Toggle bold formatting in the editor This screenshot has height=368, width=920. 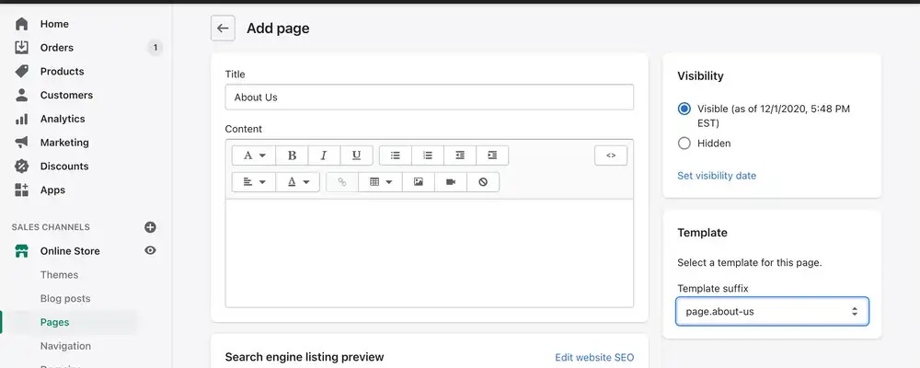click(292, 155)
